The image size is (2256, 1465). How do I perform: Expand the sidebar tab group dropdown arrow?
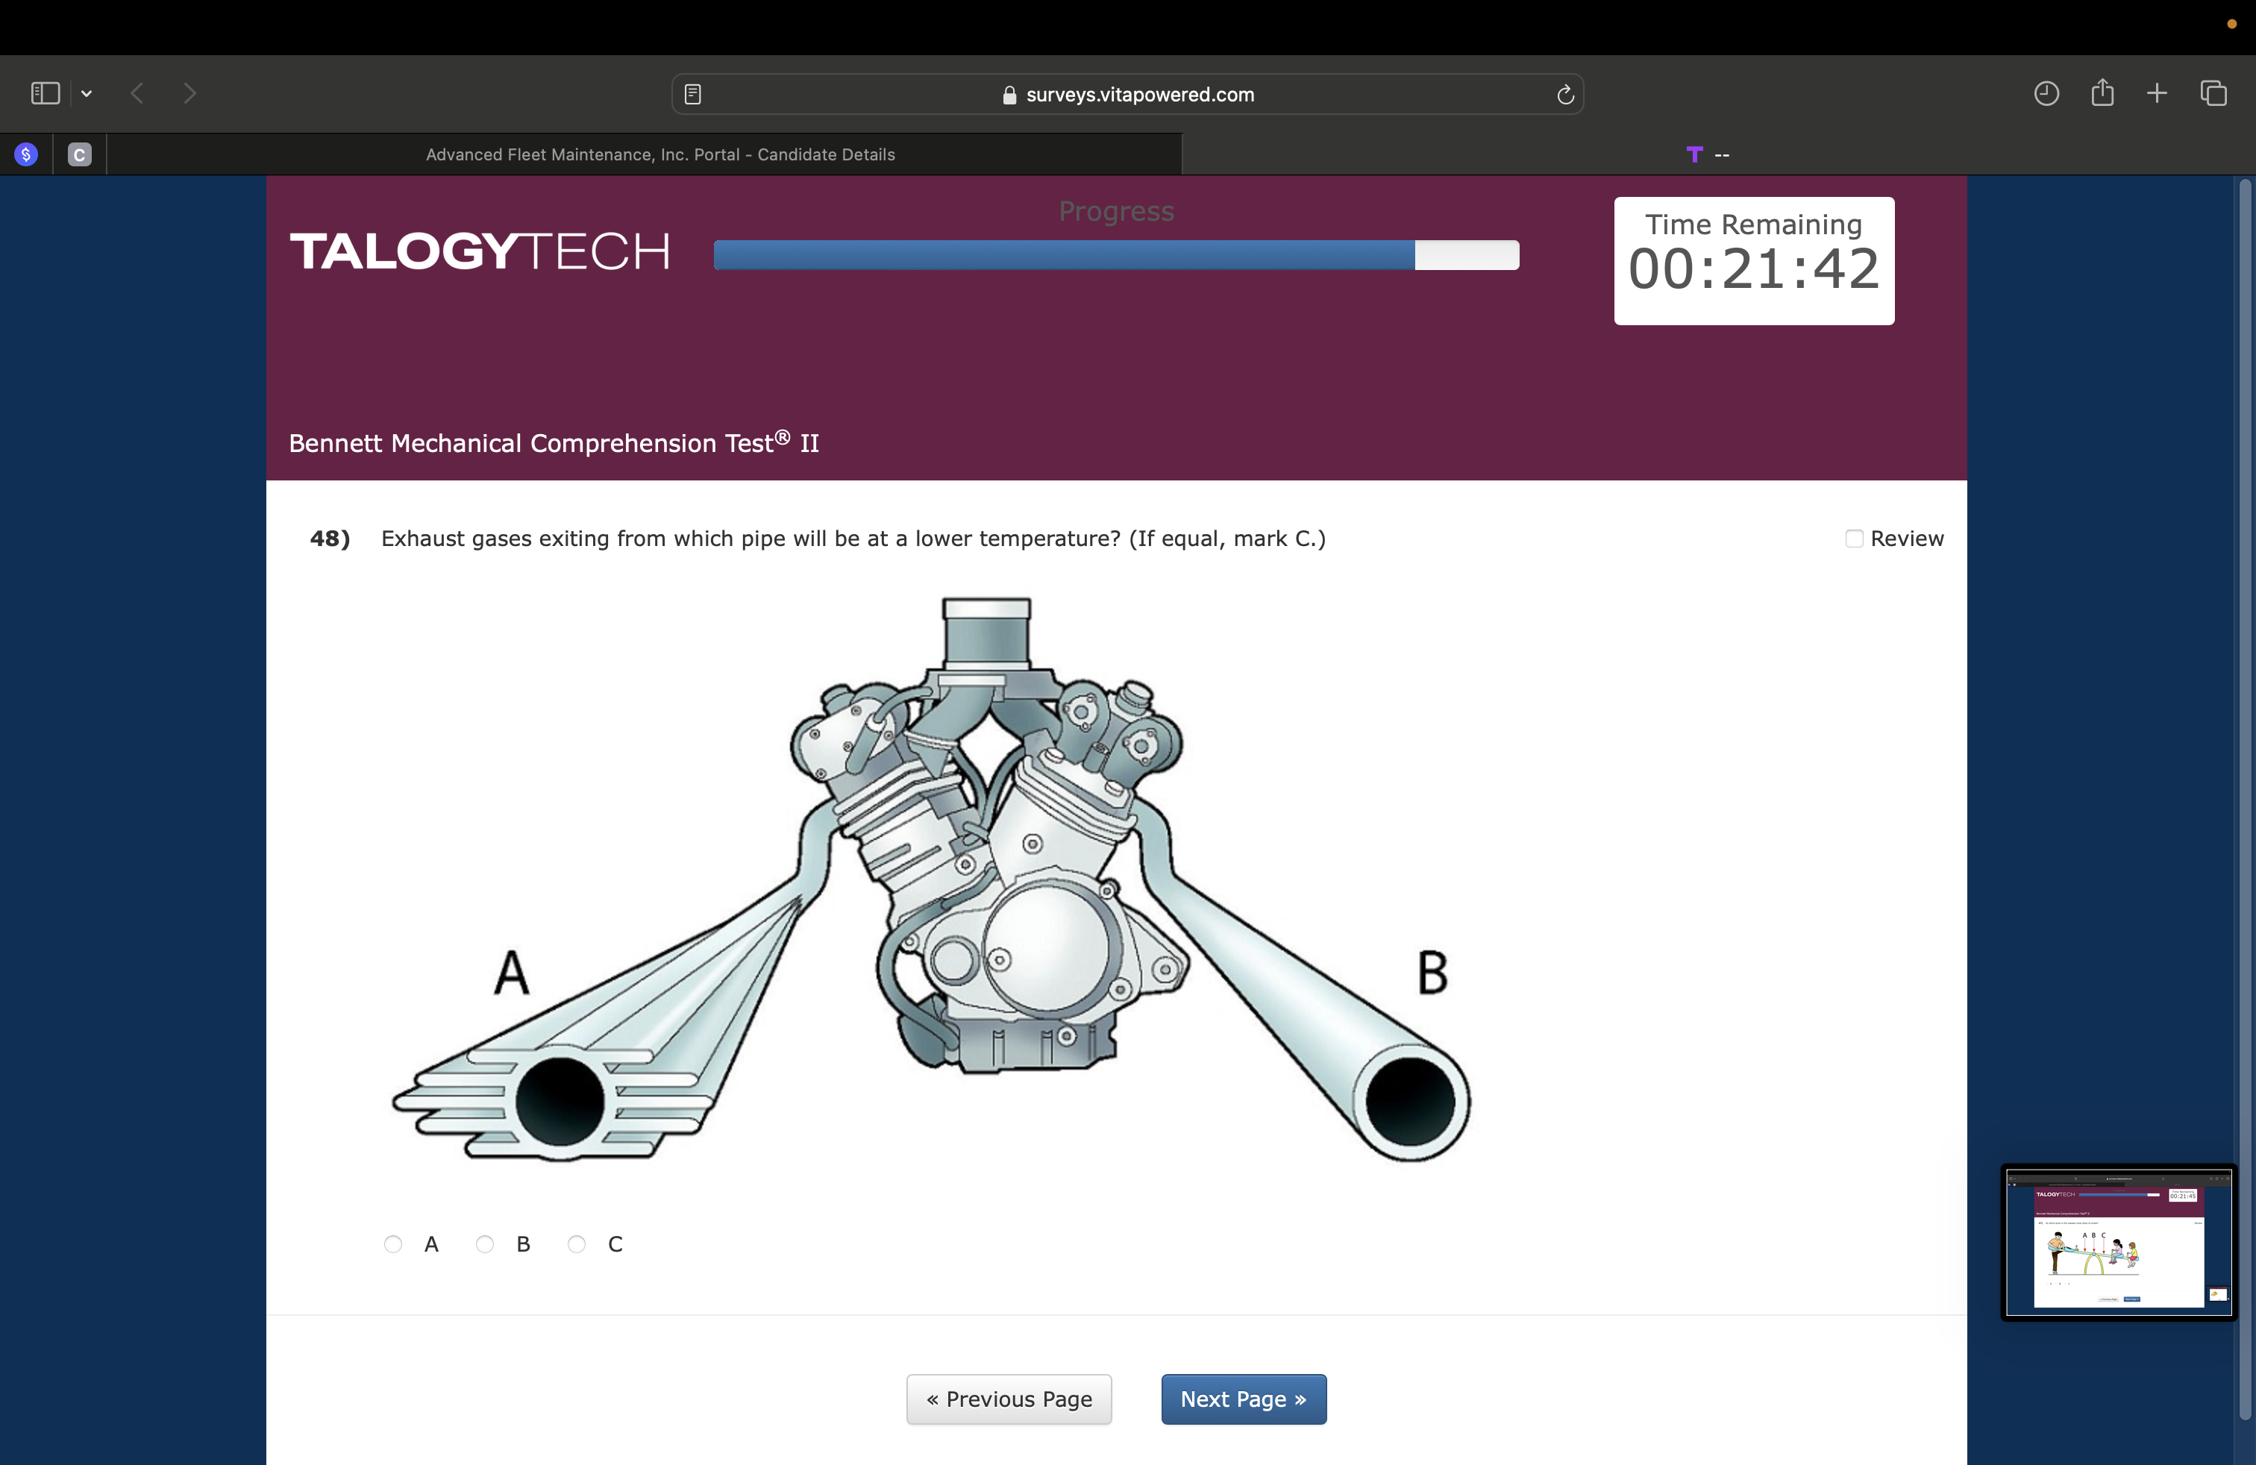click(x=87, y=92)
